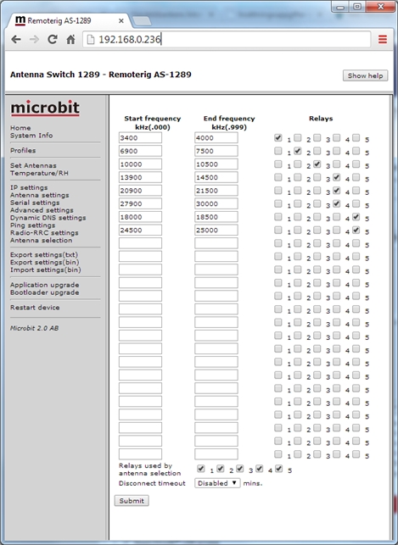
Task: Click the browser forward arrow
Action: pyautogui.click(x=34, y=39)
